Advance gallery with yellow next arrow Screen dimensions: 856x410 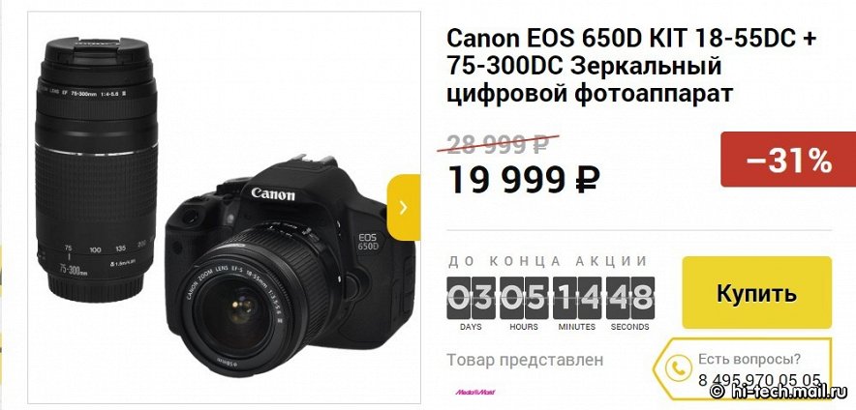click(x=404, y=207)
